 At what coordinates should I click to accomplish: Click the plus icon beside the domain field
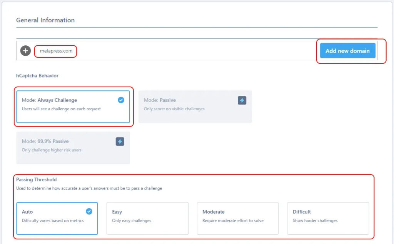25,50
